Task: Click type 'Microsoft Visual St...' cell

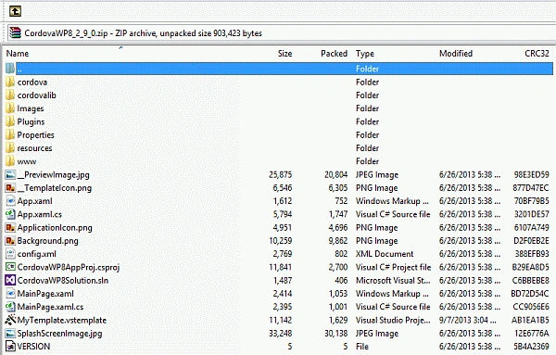Action: [393, 281]
